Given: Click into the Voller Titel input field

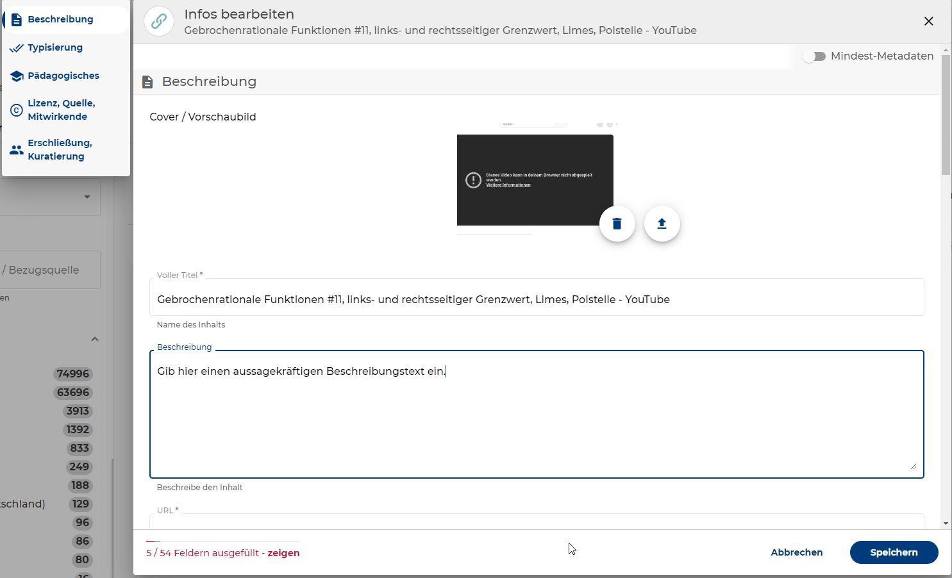Looking at the screenshot, I should click(x=536, y=299).
